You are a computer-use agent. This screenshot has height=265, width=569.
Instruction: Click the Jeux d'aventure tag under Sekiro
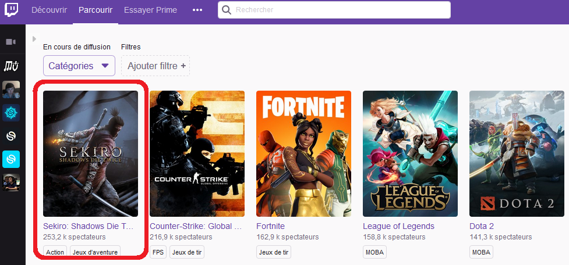coord(95,252)
